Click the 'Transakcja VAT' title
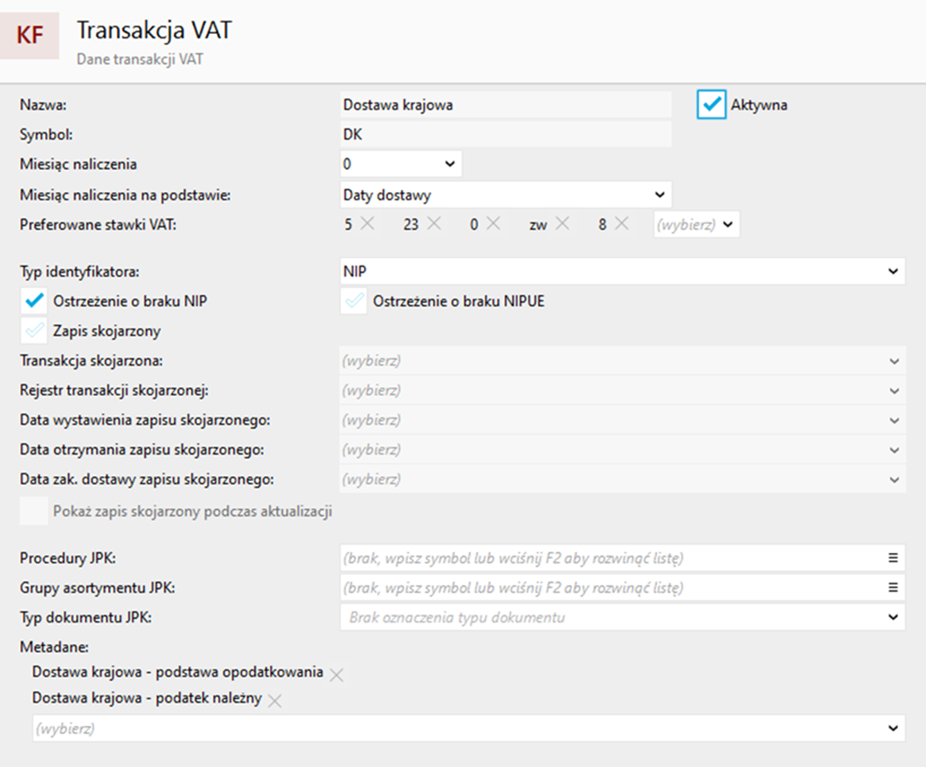Viewport: 926px width, 767px height. (154, 30)
